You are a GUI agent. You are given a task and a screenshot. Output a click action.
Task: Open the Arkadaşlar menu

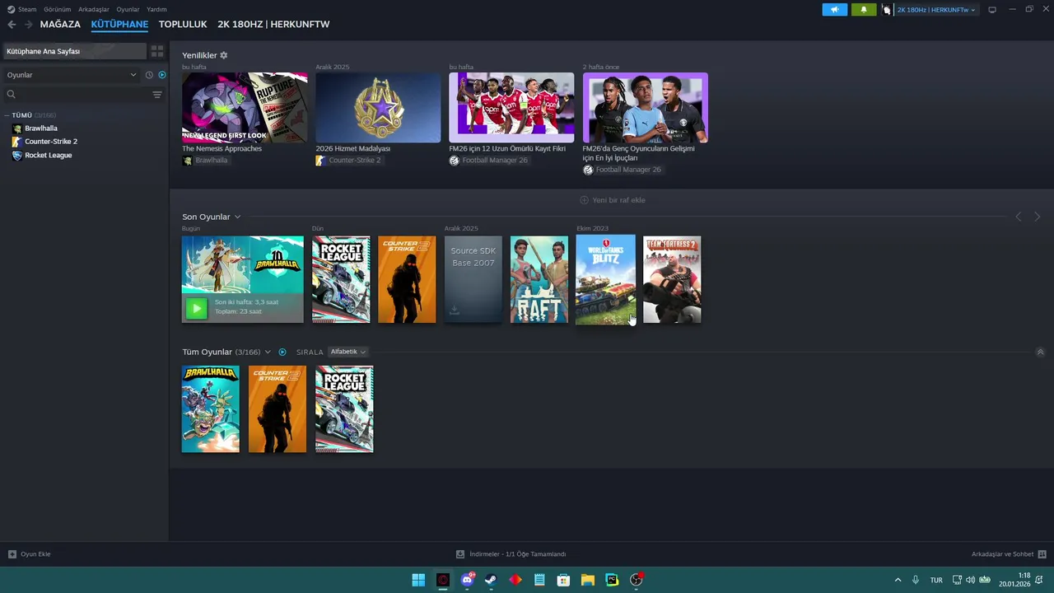pos(94,9)
